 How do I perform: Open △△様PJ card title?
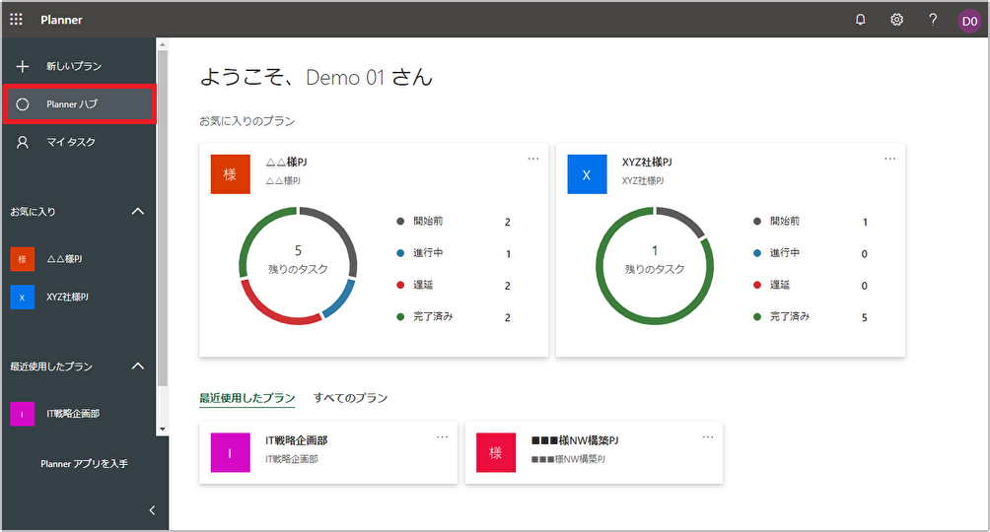point(286,163)
